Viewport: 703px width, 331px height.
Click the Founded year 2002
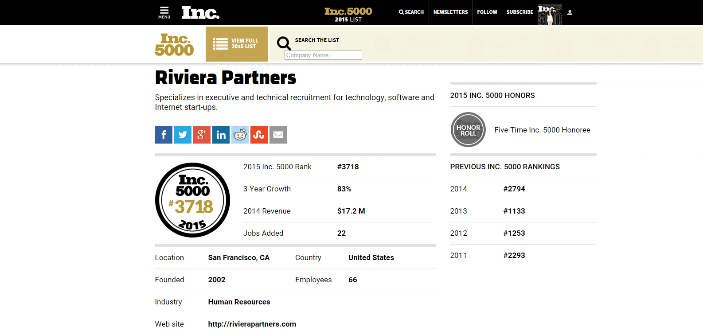[x=217, y=280]
